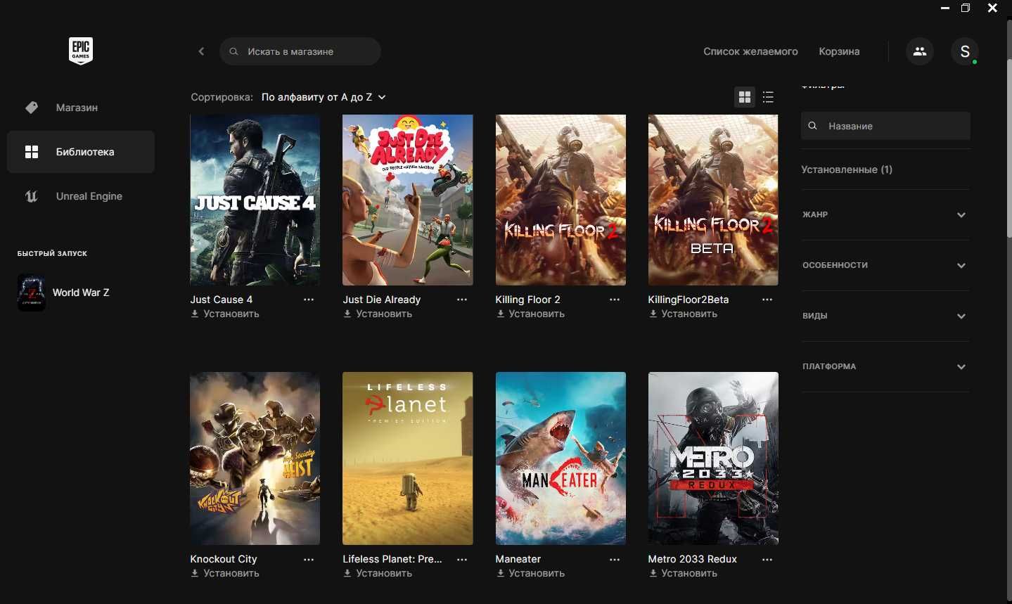
Task: Click the Maneater game title
Action: (x=518, y=559)
